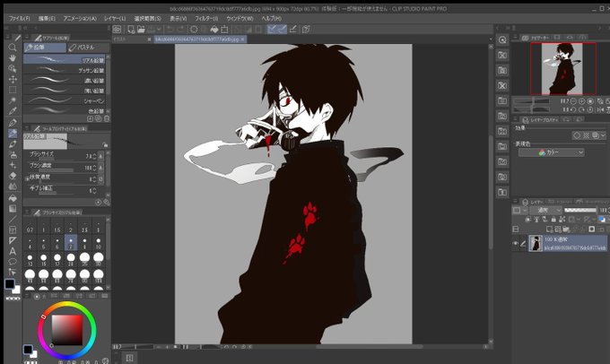Click the Tone effect icon in Layer Property
Image resolution: width=610 pixels, height=364 pixels.
pyautogui.click(x=586, y=135)
